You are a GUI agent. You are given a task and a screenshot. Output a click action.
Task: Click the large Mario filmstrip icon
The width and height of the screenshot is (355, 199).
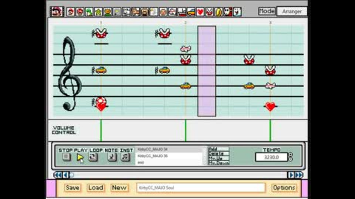[57, 11]
